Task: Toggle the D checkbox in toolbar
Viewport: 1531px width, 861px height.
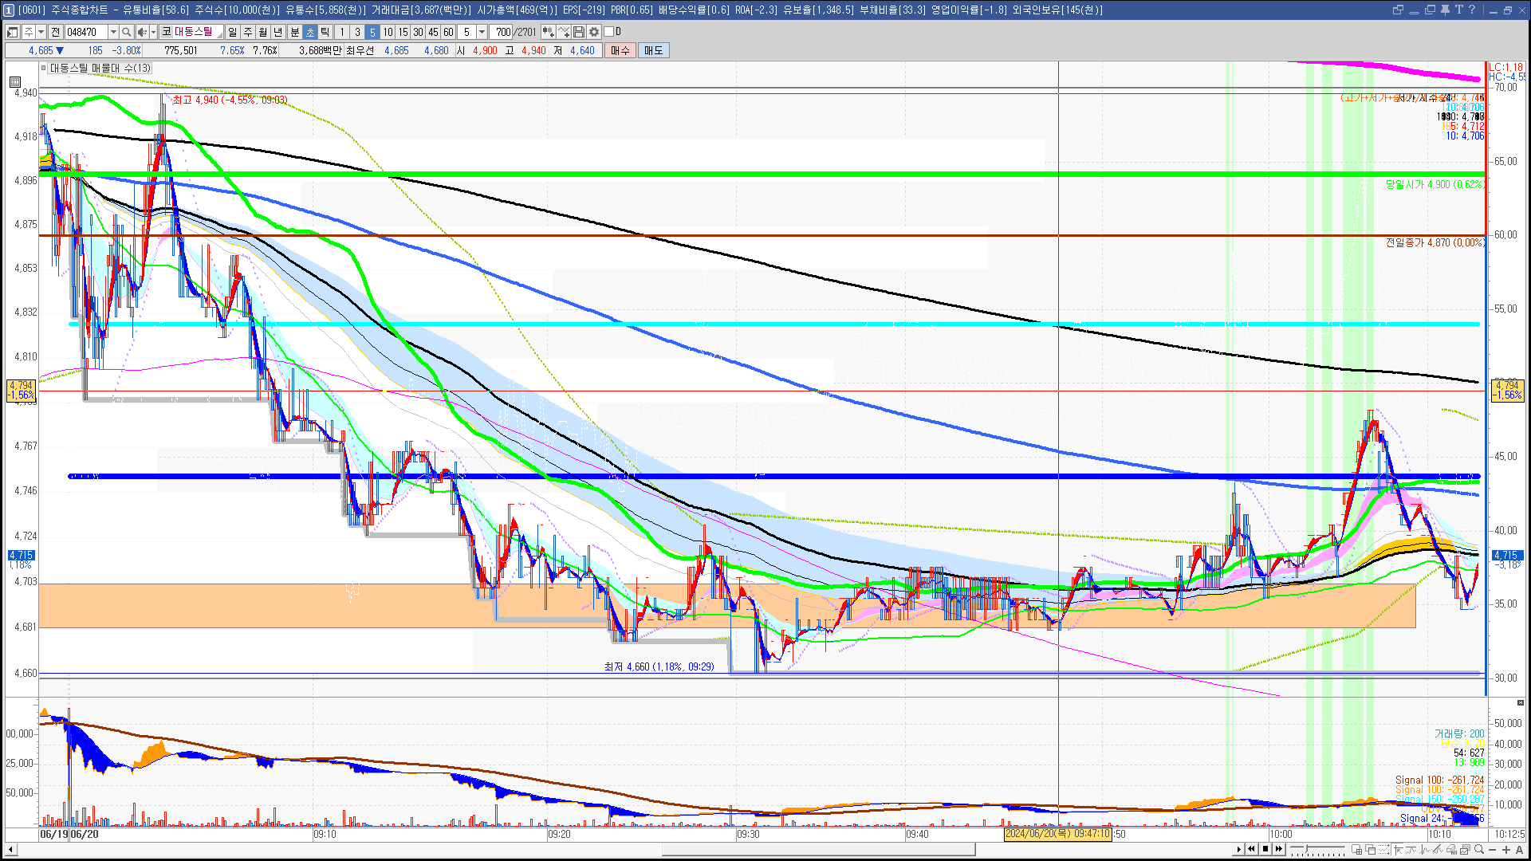Action: click(609, 32)
